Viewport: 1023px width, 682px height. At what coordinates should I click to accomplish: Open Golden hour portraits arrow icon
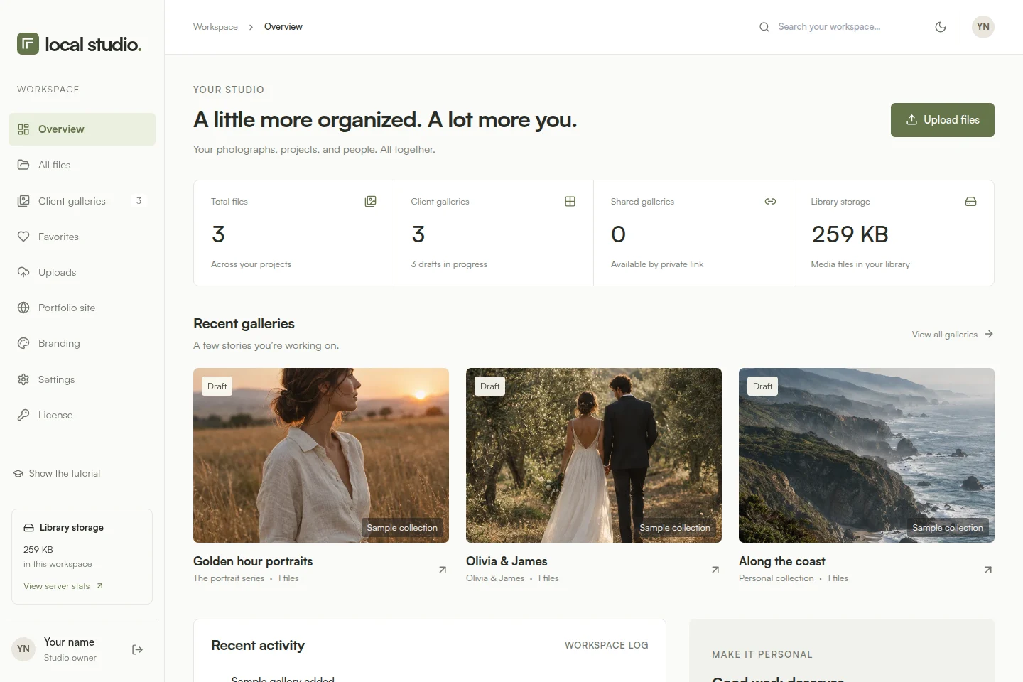[443, 570]
